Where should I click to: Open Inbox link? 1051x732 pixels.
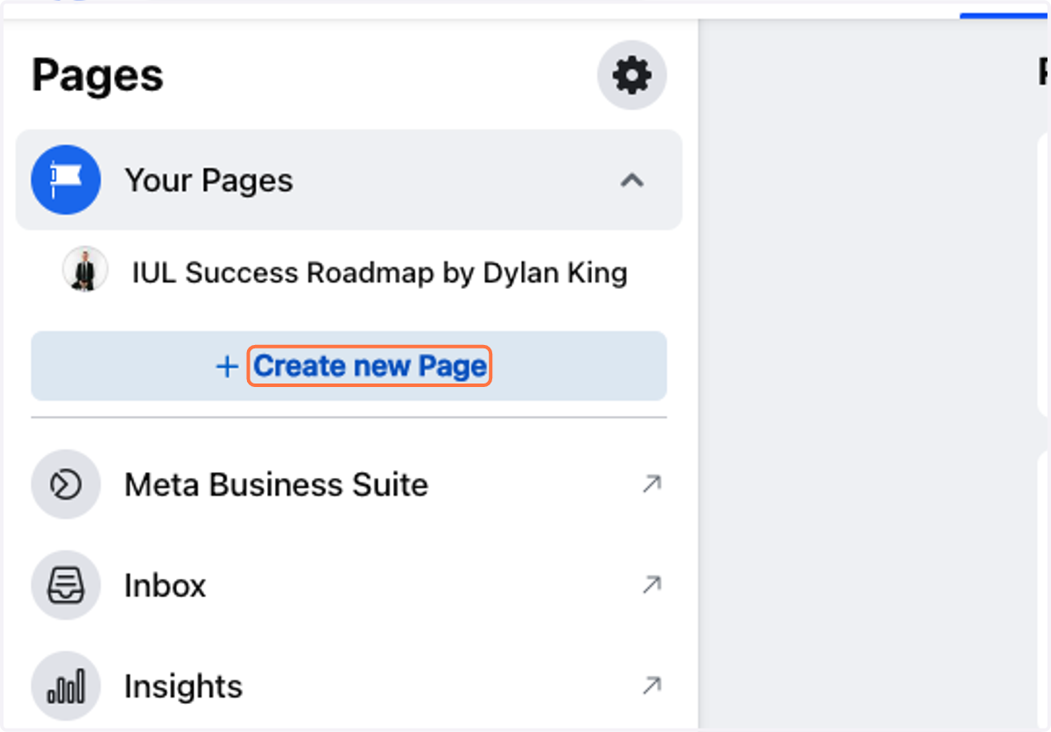point(165,586)
